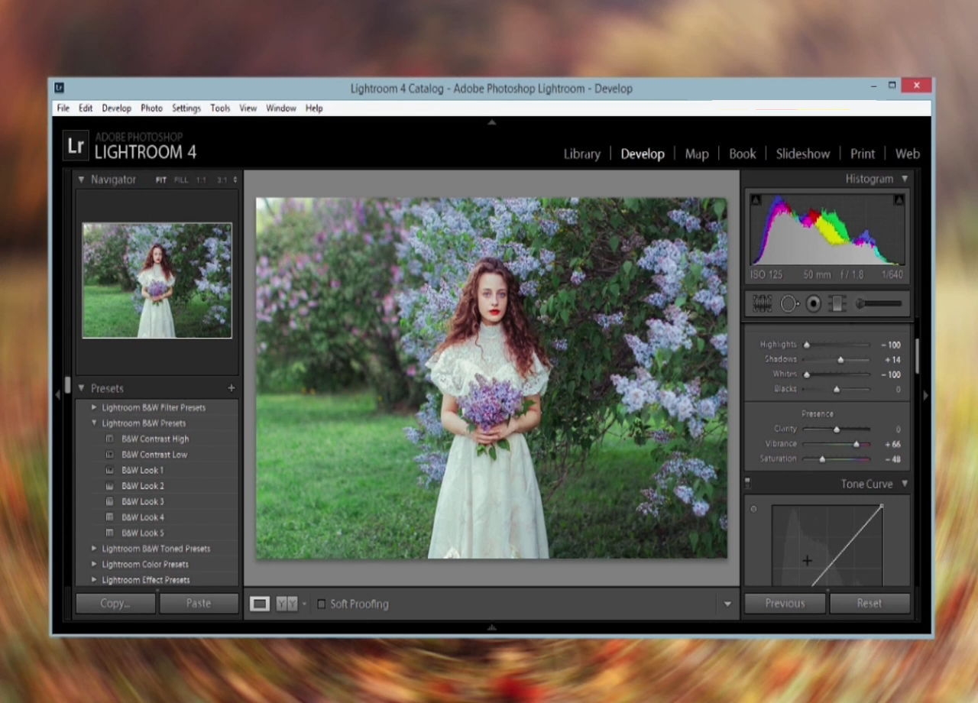The height and width of the screenshot is (703, 978).
Task: Apply the B&W Look 2 preset
Action: pyautogui.click(x=142, y=486)
